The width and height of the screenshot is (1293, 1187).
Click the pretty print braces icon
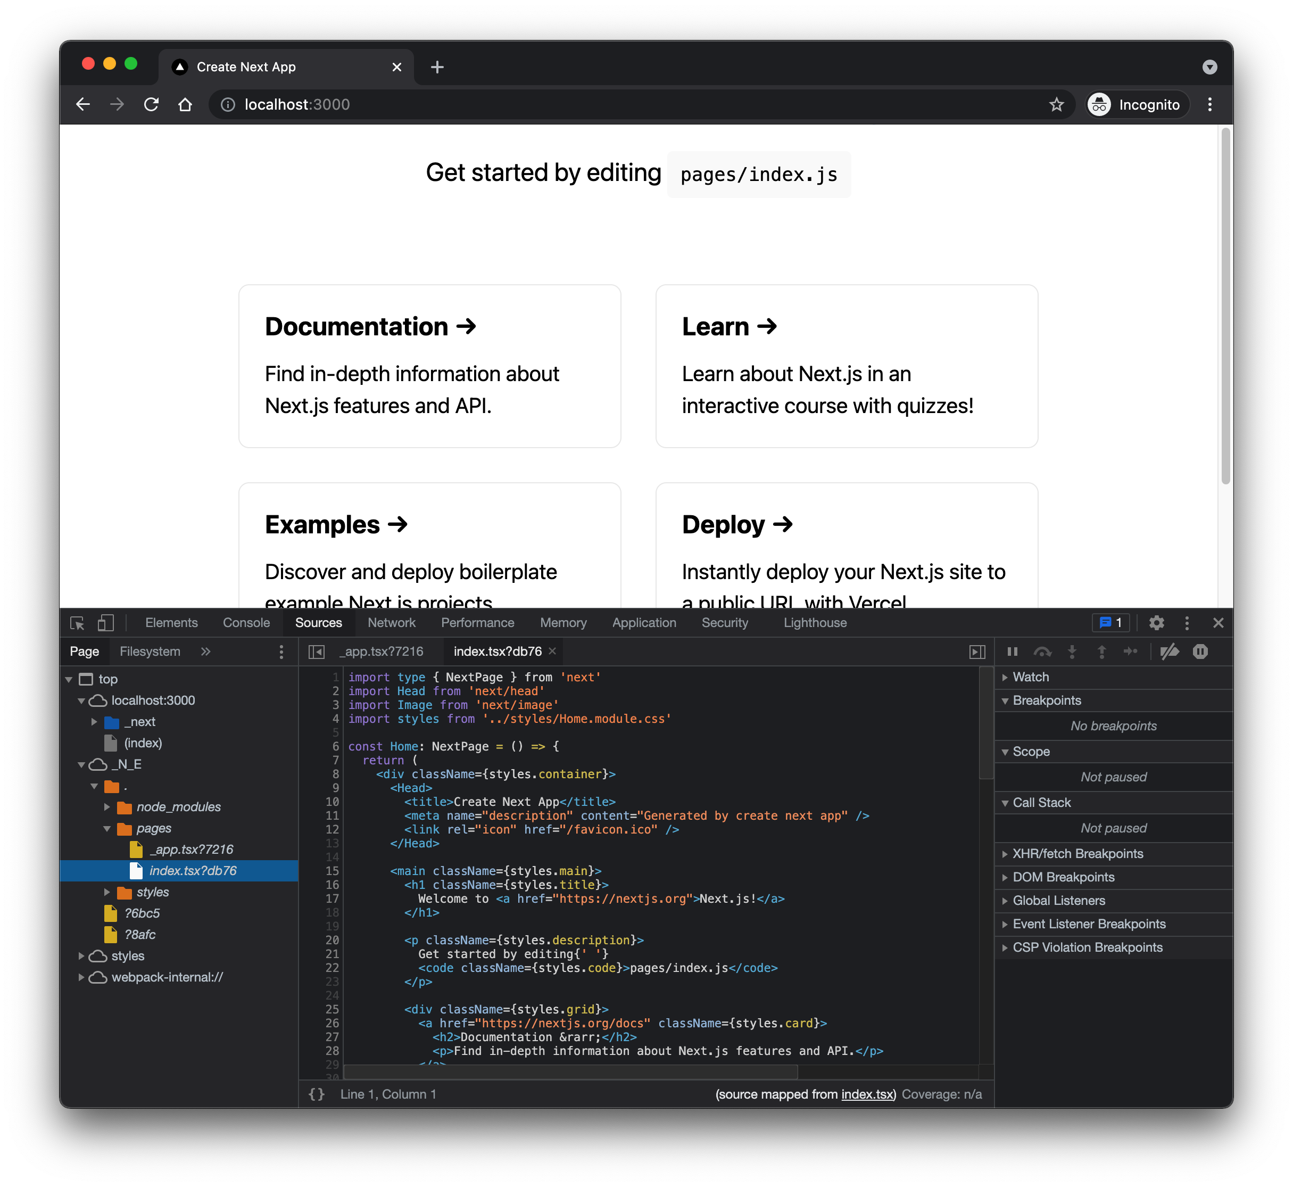[x=317, y=1094]
